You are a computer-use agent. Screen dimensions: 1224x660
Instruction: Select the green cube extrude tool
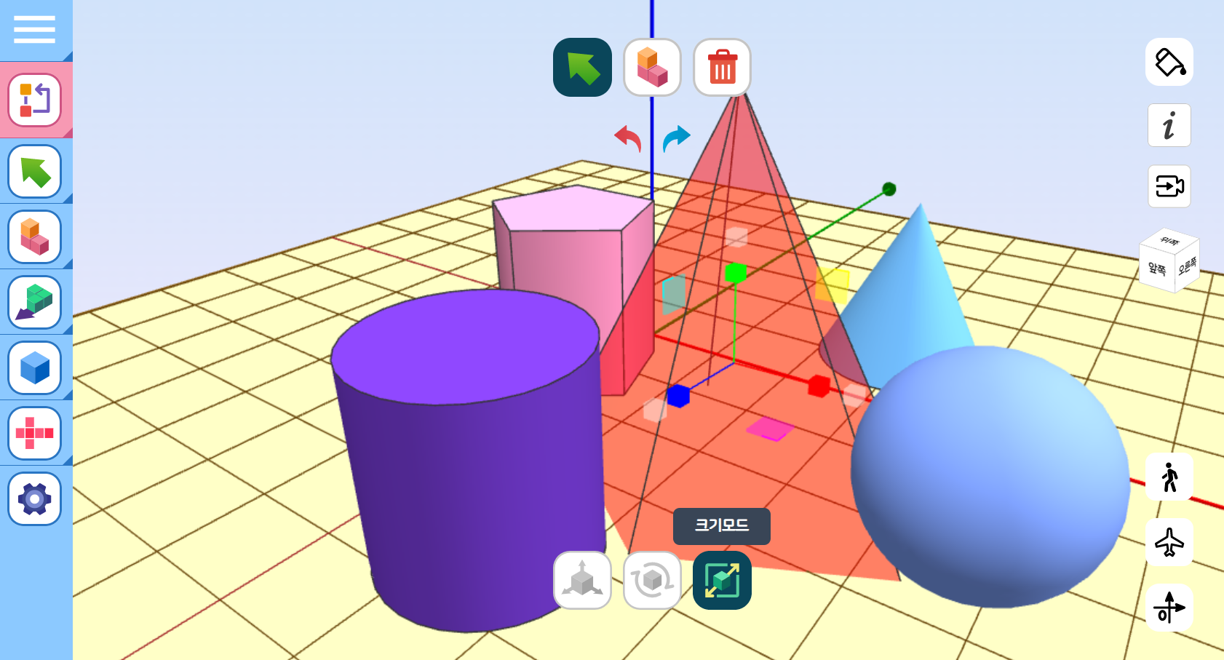click(34, 303)
